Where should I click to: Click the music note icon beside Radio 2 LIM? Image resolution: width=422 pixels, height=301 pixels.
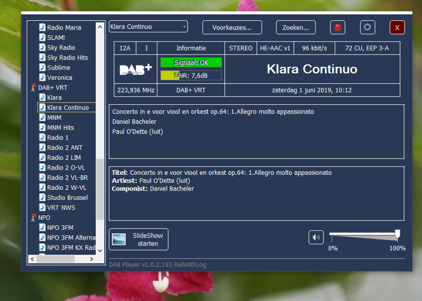tap(42, 157)
